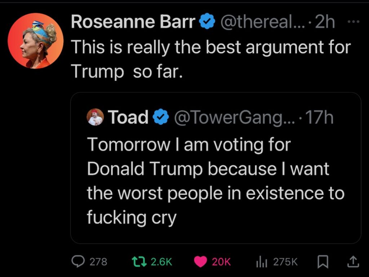Open the quoted post text by Toad
The height and width of the screenshot is (277, 369).
215,181
